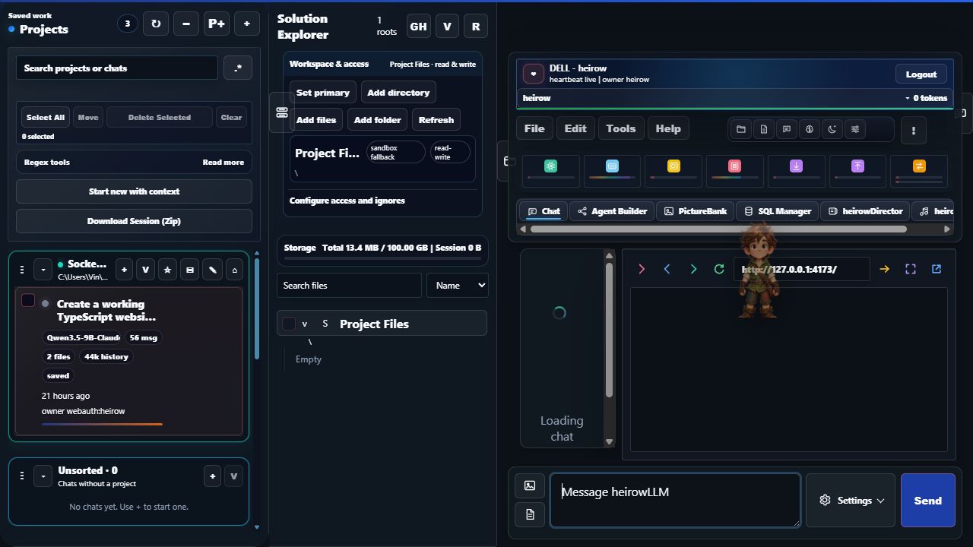Reload the preview browser page

click(719, 269)
